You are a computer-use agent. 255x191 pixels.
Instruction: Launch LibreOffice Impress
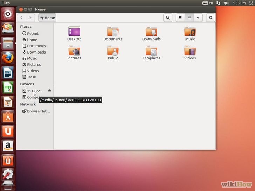[x=8, y=102]
